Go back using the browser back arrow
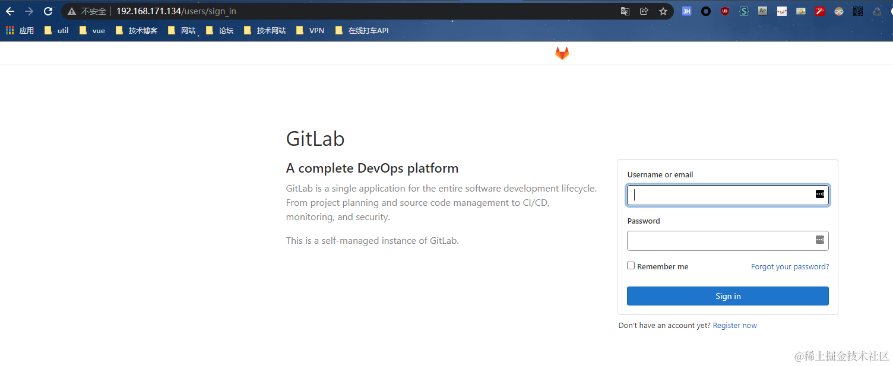 (x=10, y=11)
